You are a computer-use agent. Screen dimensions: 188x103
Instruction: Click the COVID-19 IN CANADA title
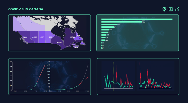point(26,9)
